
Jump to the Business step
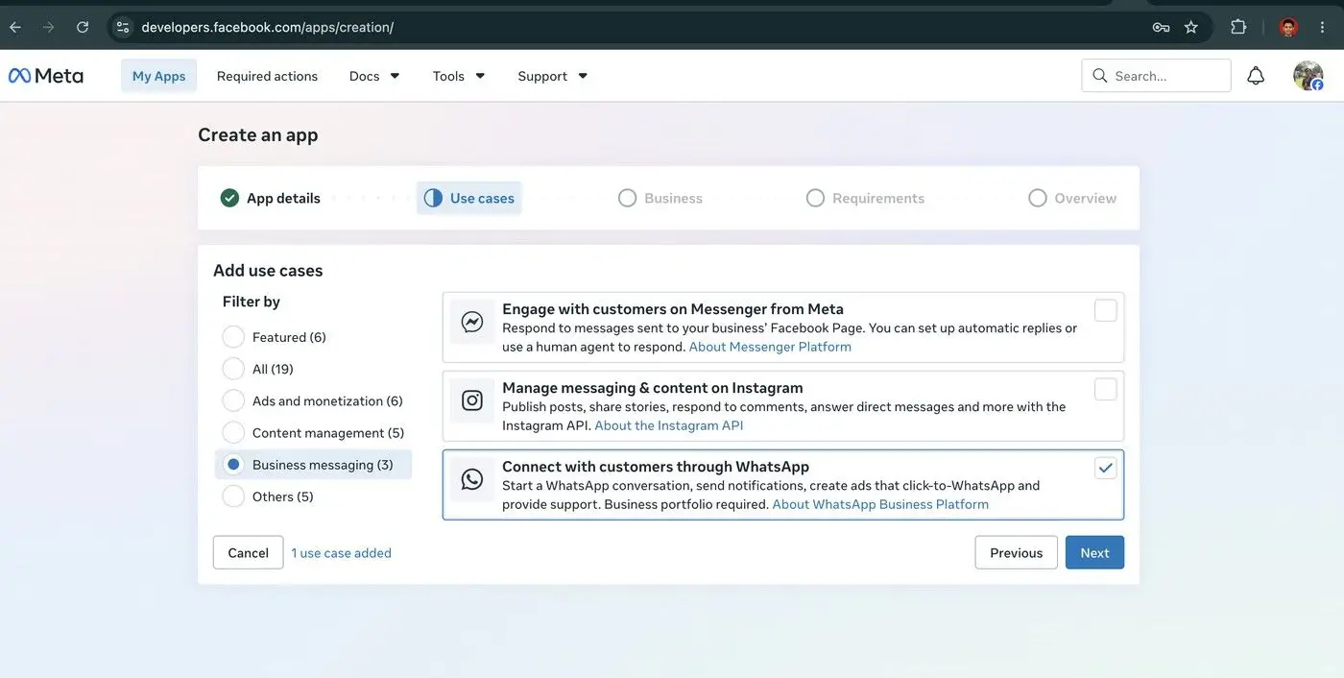point(660,198)
